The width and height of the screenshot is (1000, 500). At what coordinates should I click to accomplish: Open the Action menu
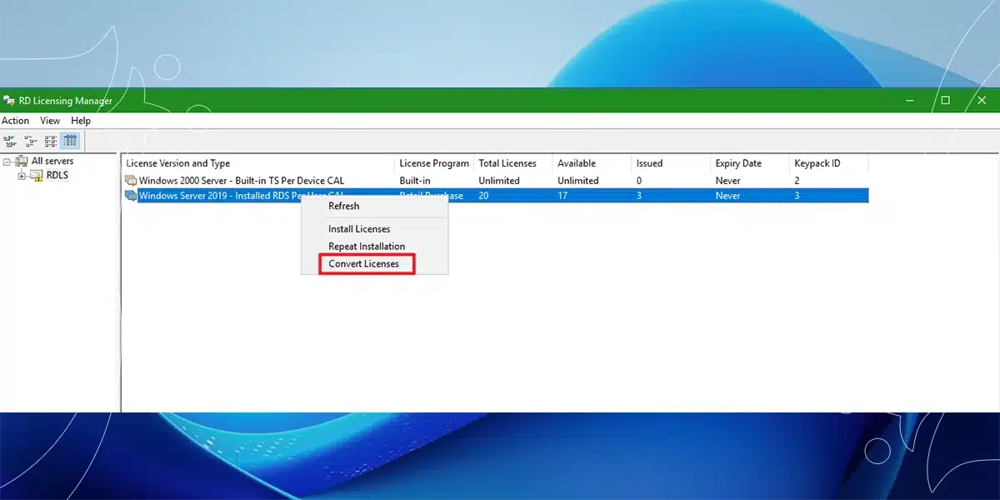pos(15,121)
